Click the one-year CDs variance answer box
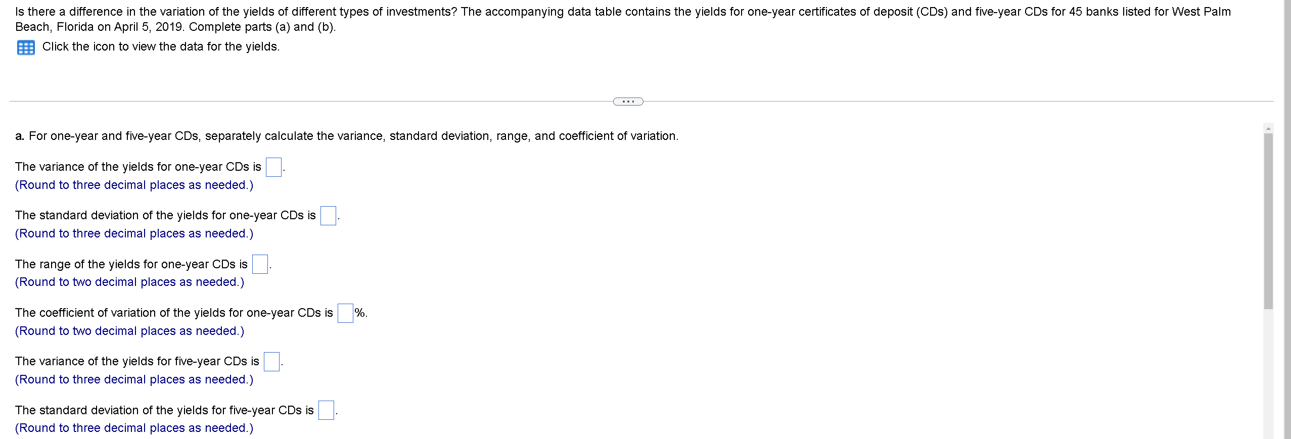This screenshot has width=1291, height=439. (x=273, y=167)
